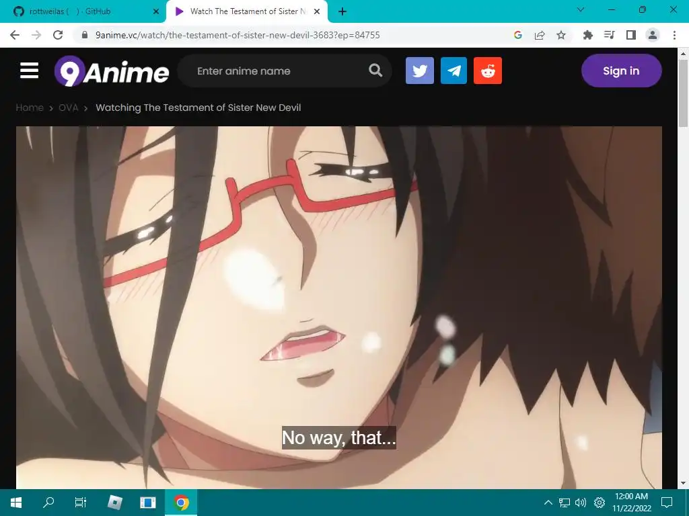689x516 pixels.
Task: Open the blue window app on taskbar
Action: (x=147, y=503)
